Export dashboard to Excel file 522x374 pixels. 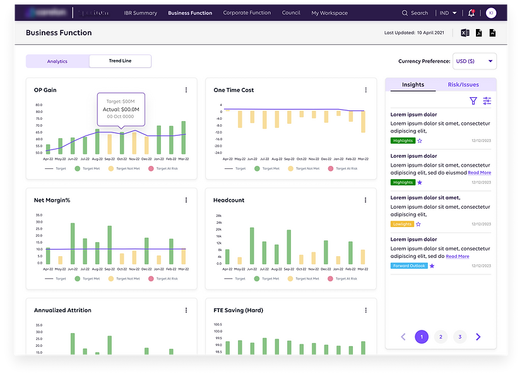click(465, 33)
